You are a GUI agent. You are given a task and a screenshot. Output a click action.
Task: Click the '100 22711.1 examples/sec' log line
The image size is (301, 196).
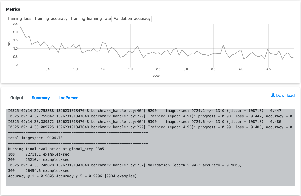tap(39, 154)
